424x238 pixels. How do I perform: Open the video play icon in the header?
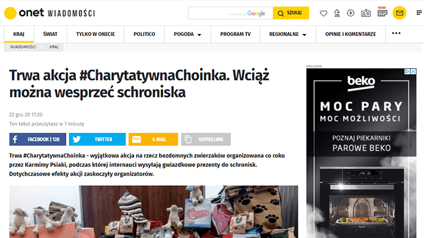coord(351,13)
